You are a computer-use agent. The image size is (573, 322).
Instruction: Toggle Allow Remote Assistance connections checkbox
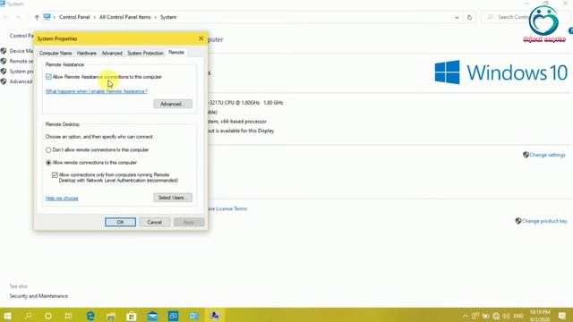[x=48, y=77]
